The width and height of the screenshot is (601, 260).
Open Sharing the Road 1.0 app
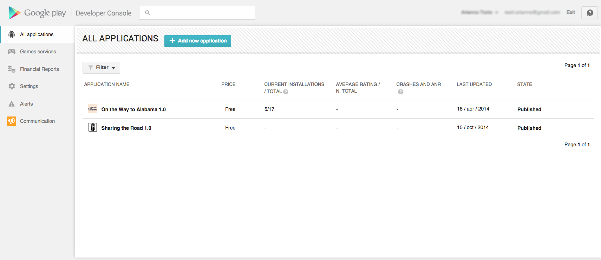(126, 128)
